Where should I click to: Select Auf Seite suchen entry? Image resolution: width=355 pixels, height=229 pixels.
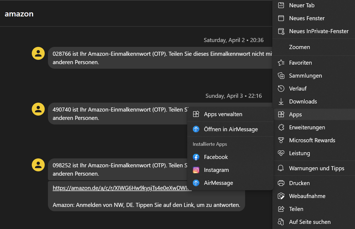coord(314,222)
